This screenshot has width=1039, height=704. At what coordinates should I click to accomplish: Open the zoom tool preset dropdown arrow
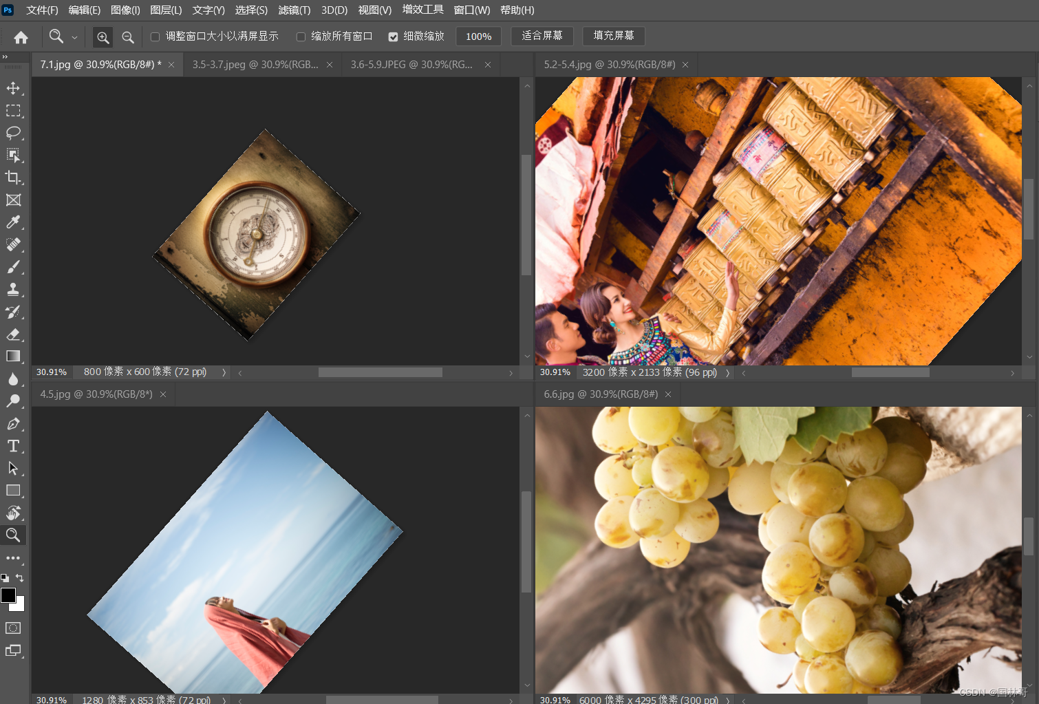74,38
